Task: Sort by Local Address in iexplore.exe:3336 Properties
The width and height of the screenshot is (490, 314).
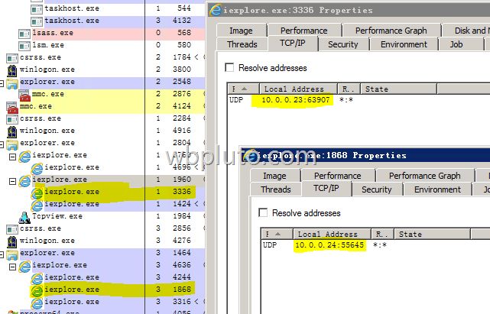Action: (x=298, y=89)
